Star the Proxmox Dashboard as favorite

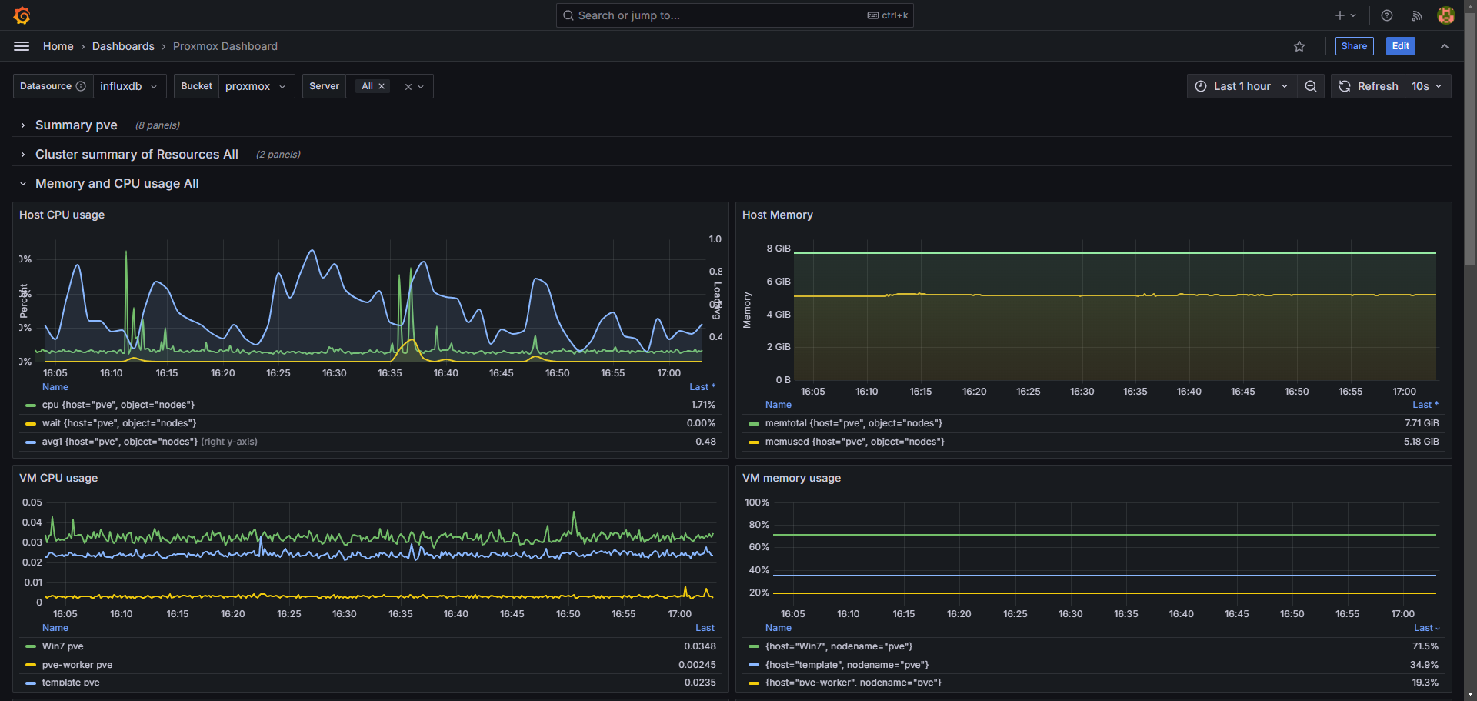click(x=1299, y=46)
